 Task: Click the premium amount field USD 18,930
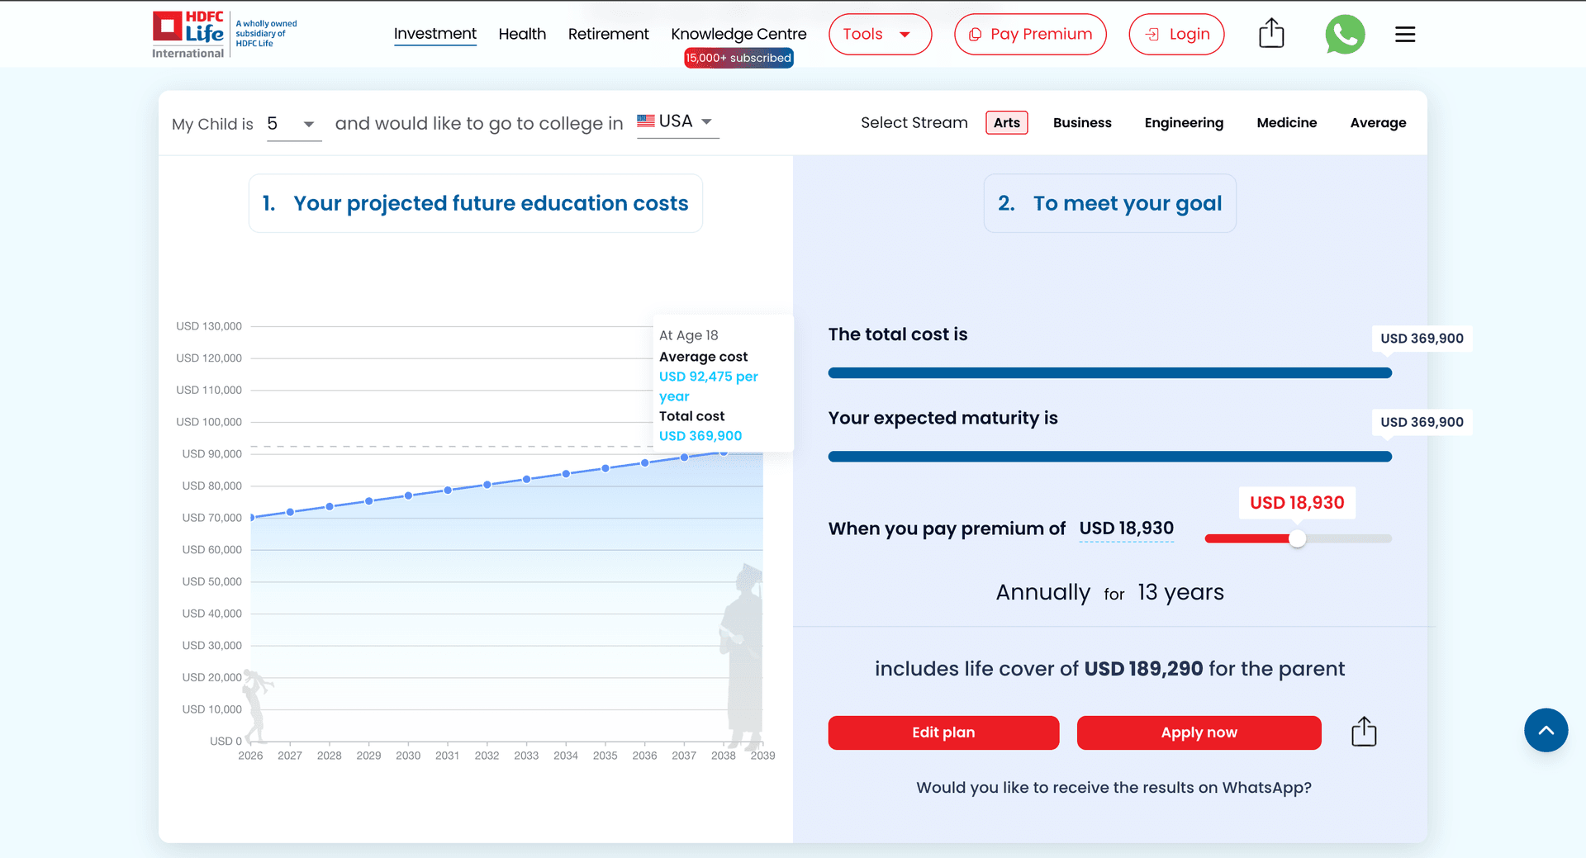click(1126, 529)
